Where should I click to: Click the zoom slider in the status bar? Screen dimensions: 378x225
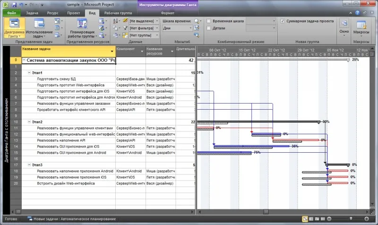(348, 219)
